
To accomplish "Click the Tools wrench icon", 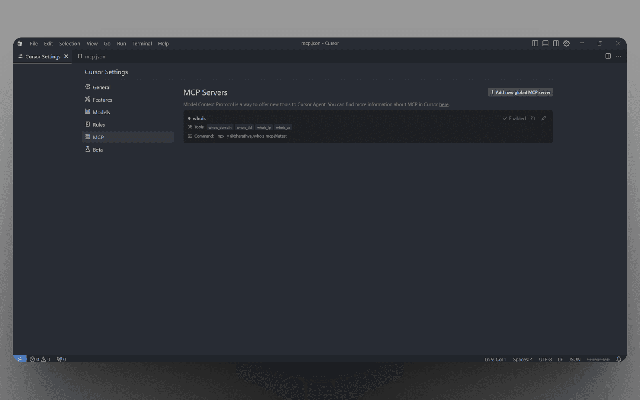I will point(190,127).
